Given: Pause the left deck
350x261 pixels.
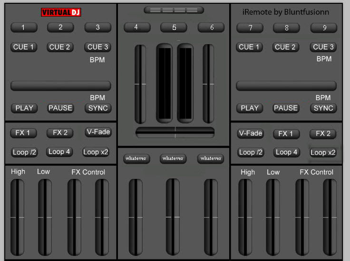Looking at the screenshot, I should [x=60, y=108].
